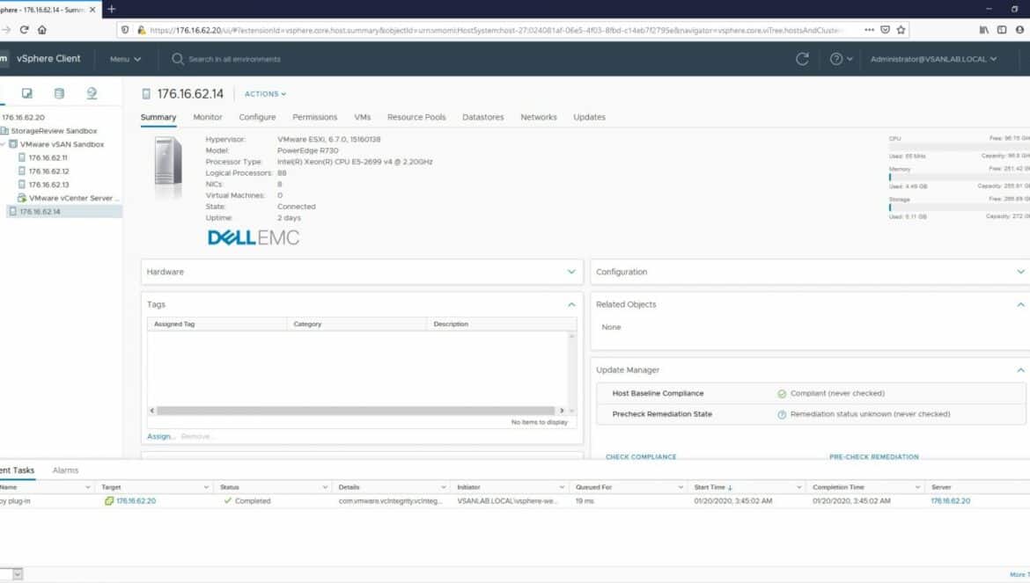Viewport: 1030px width, 583px height.
Task: Open the Status column filter dropdown
Action: (325, 487)
